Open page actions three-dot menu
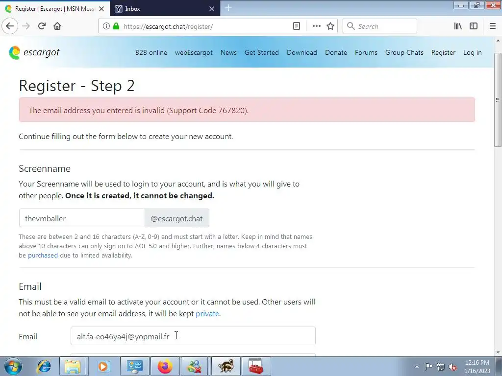Screen dimensions: 502x376 (316, 26)
